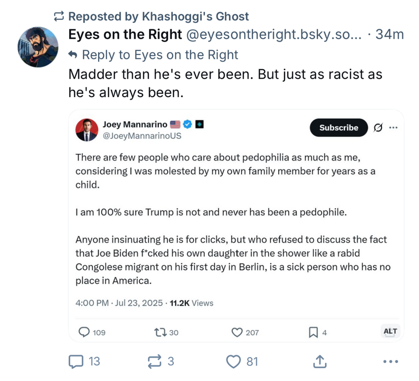419x381 pixels.
Task: Repost this Bluesky post showing 3 reposts
Action: pos(153,362)
